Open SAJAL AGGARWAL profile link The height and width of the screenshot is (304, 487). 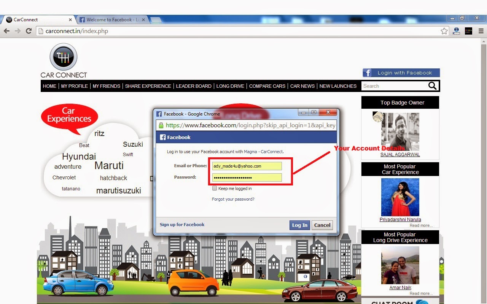(x=400, y=155)
